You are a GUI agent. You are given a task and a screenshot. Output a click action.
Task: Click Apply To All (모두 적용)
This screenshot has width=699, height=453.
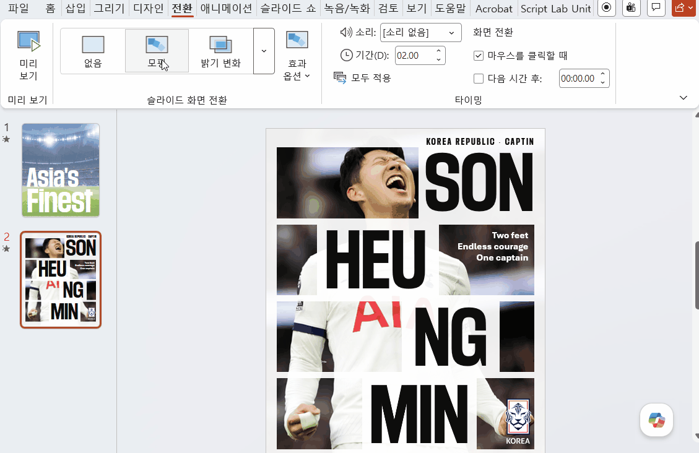pyautogui.click(x=362, y=78)
